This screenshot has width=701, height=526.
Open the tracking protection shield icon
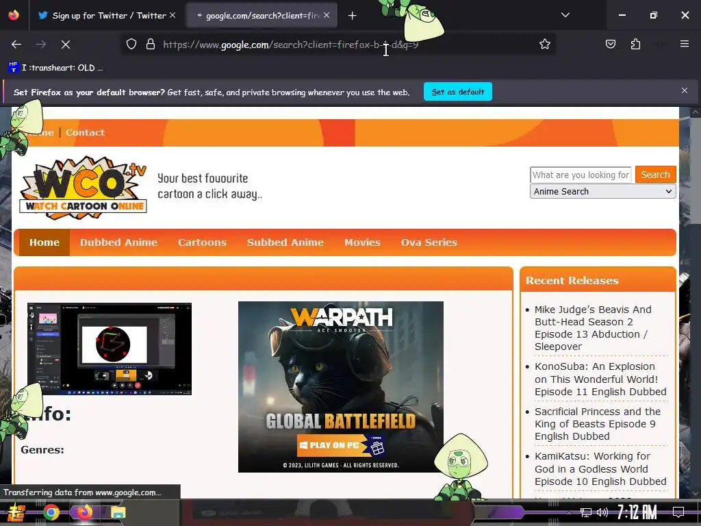(131, 45)
